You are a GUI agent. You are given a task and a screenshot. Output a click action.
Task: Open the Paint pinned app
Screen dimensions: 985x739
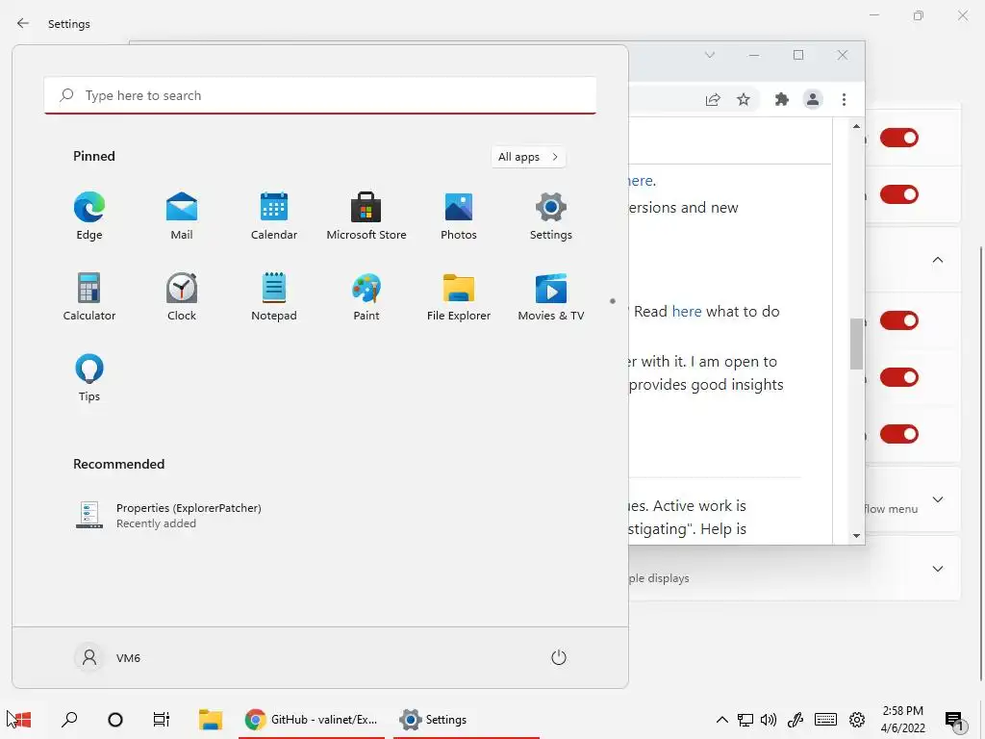[x=366, y=296]
